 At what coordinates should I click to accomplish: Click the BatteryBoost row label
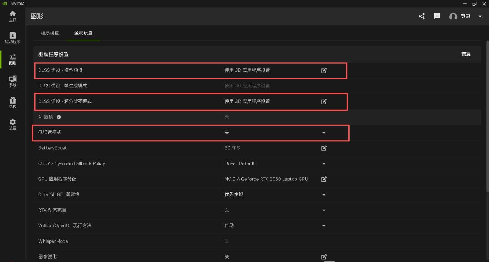pyautogui.click(x=52, y=148)
